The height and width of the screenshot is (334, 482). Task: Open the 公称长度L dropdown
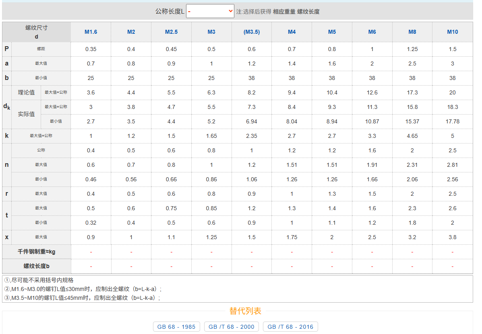210,11
